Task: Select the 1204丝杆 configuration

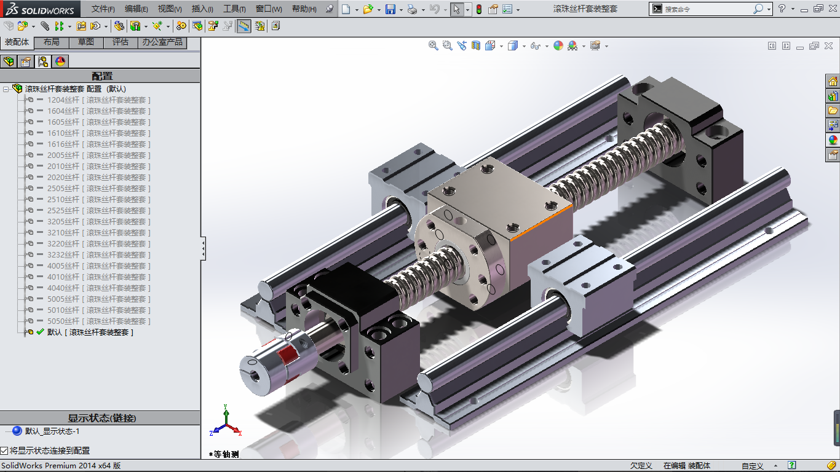Action: click(x=98, y=100)
